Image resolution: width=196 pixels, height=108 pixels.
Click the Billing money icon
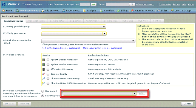[x=118, y=11]
